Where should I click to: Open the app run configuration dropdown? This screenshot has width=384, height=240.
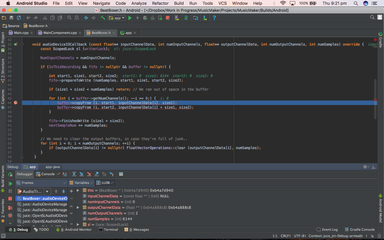click(117, 18)
